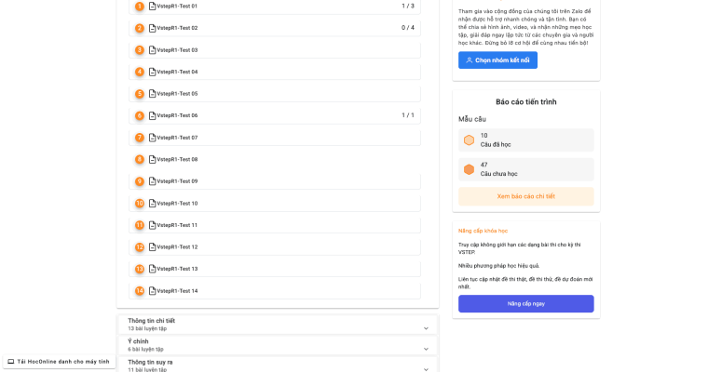Click the document icon beside VstepR1-Test 06

(x=153, y=115)
